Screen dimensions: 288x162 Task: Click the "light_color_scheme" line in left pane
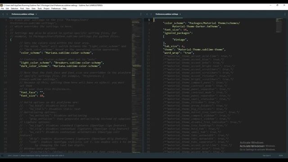pyautogui.click(x=62, y=63)
